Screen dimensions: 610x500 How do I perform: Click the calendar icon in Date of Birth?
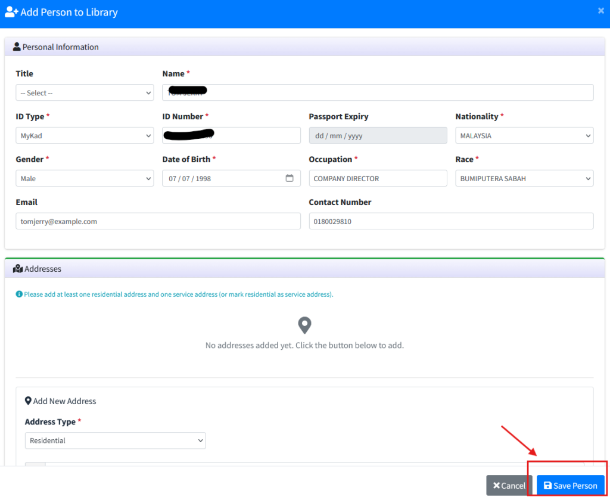tap(290, 178)
